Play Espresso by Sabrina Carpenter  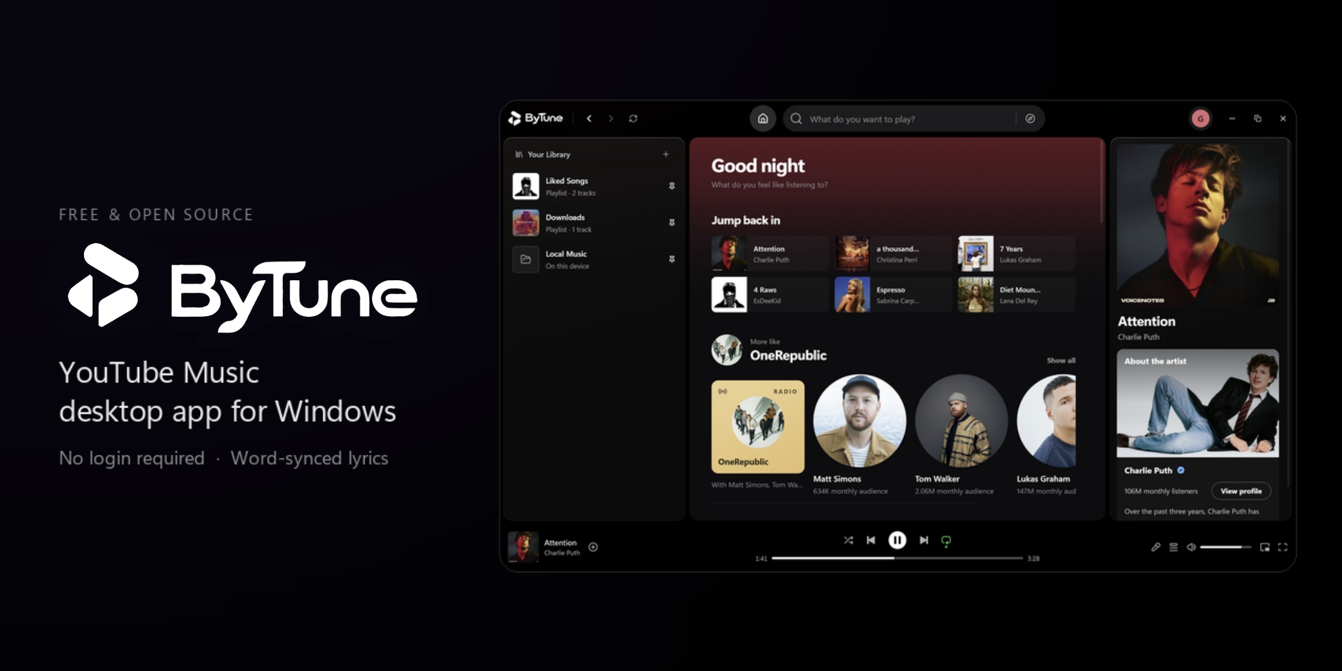coord(893,294)
